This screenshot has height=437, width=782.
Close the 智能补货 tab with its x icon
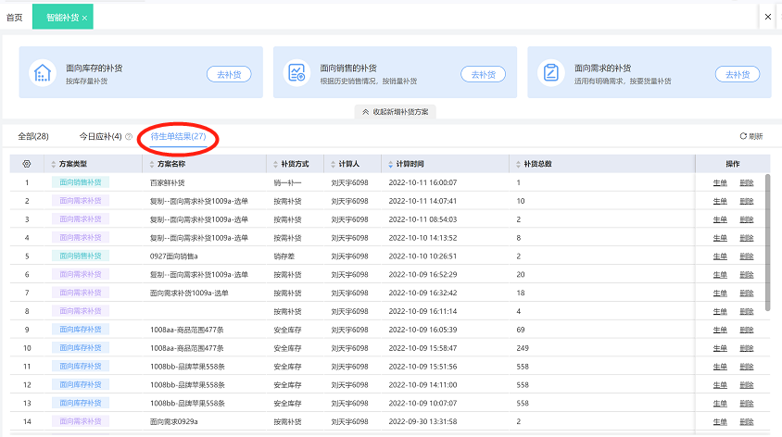pos(84,18)
